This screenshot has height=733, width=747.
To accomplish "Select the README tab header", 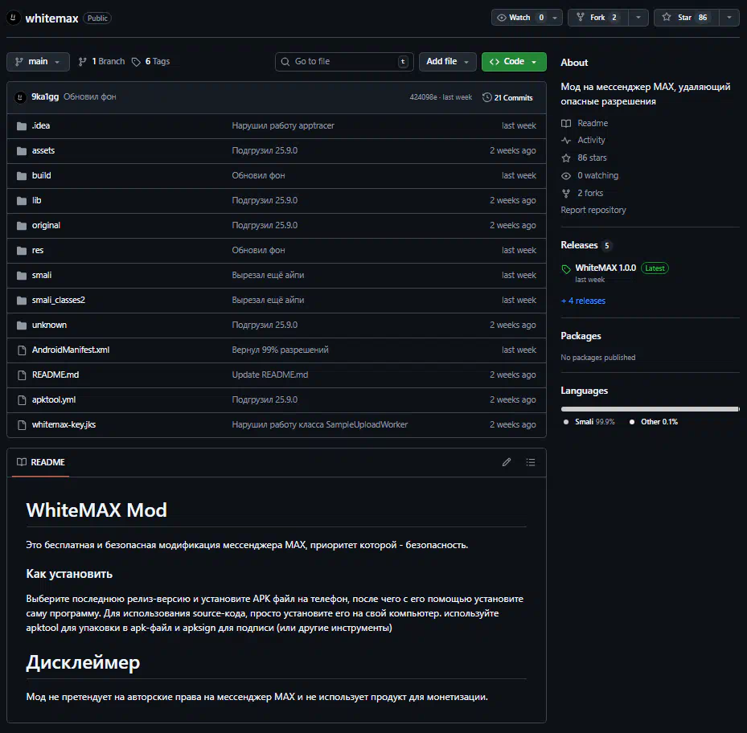I will point(41,462).
